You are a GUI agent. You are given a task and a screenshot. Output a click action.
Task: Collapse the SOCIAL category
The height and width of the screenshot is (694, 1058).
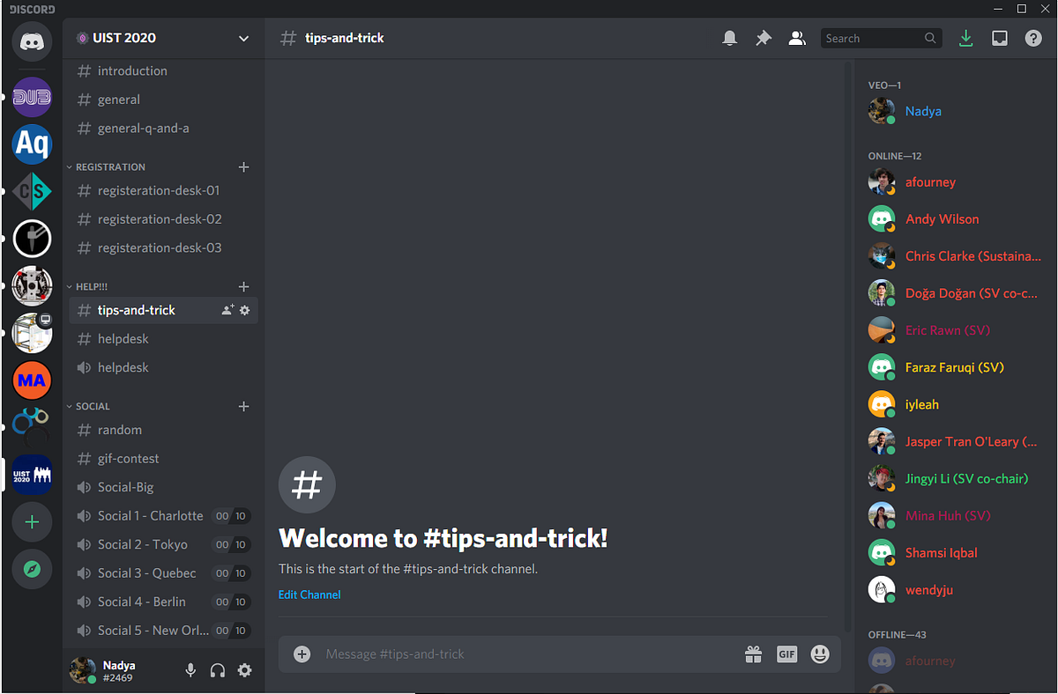tap(88, 406)
